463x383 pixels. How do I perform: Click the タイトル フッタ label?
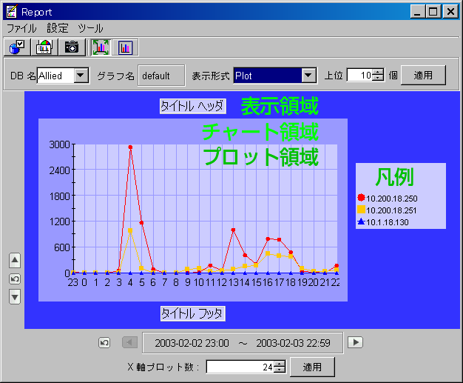click(193, 313)
